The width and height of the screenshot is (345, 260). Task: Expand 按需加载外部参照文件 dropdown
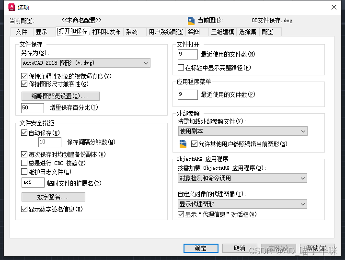242,131
